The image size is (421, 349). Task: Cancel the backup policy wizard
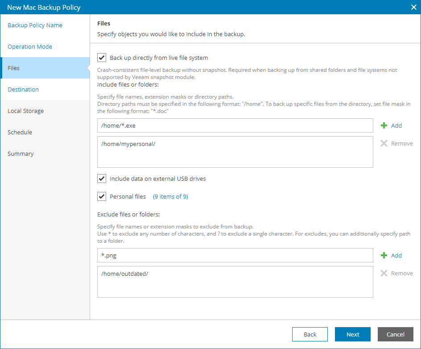coord(395,334)
